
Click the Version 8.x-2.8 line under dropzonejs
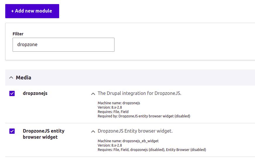[109, 107]
